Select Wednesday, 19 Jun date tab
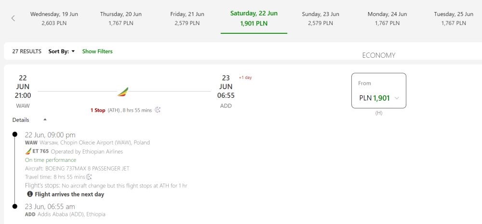 [54, 18]
